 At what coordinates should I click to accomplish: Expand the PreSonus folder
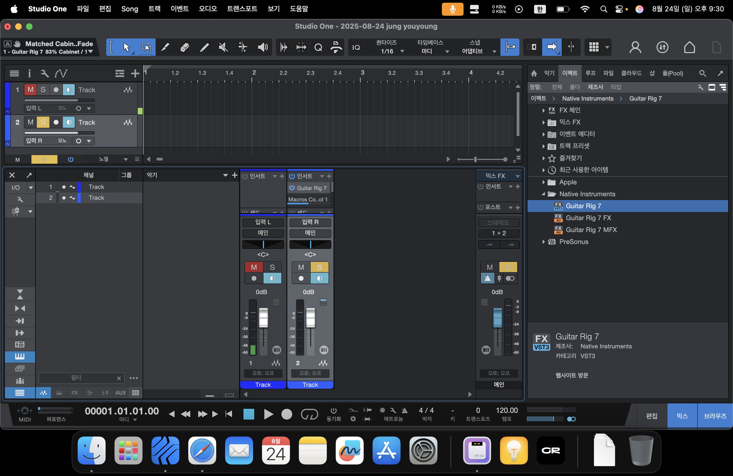point(544,242)
